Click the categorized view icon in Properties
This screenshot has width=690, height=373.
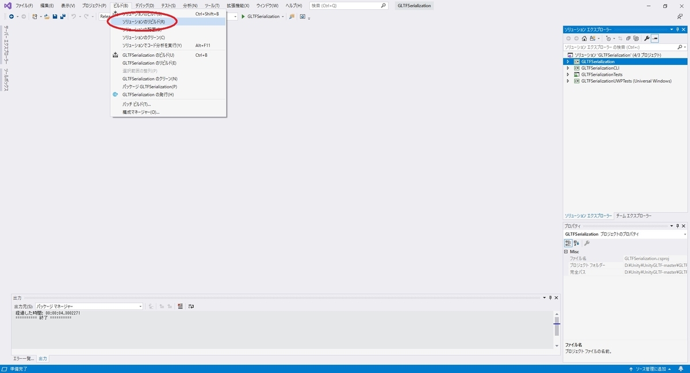coord(568,243)
